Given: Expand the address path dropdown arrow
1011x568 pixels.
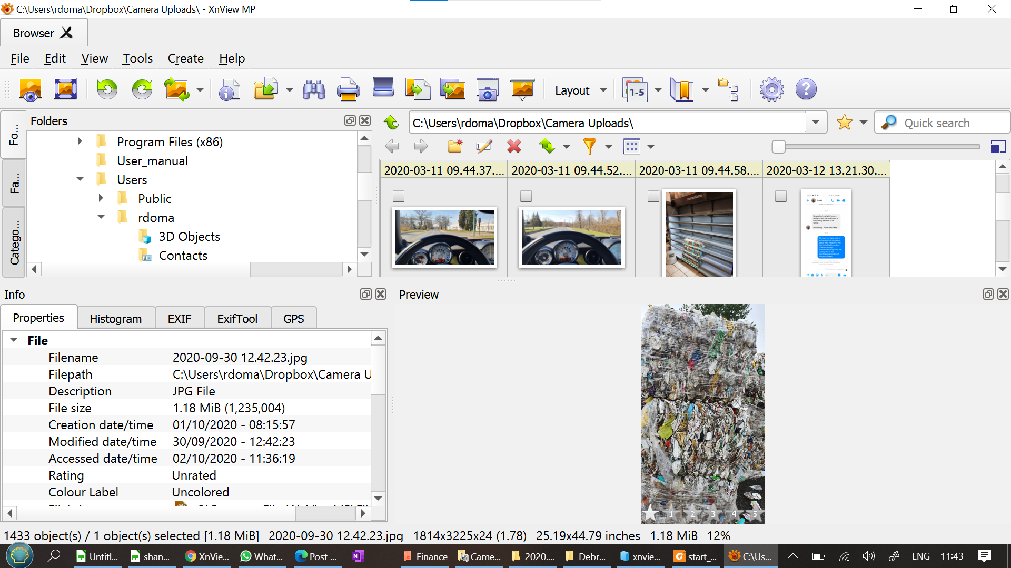Looking at the screenshot, I should pos(816,123).
